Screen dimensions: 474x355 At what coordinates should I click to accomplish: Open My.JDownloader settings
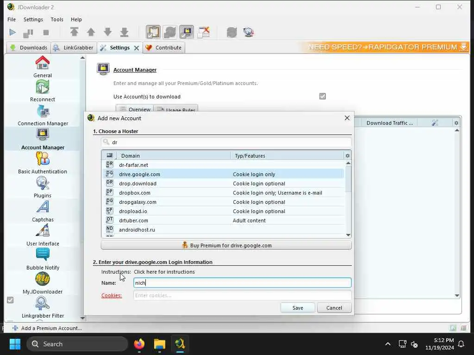point(43,283)
